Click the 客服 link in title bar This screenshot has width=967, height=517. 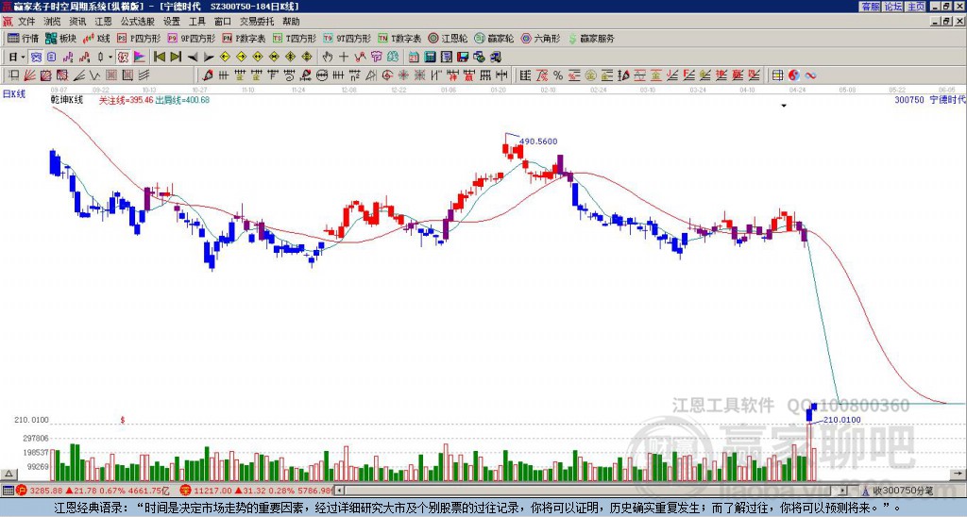[x=870, y=7]
